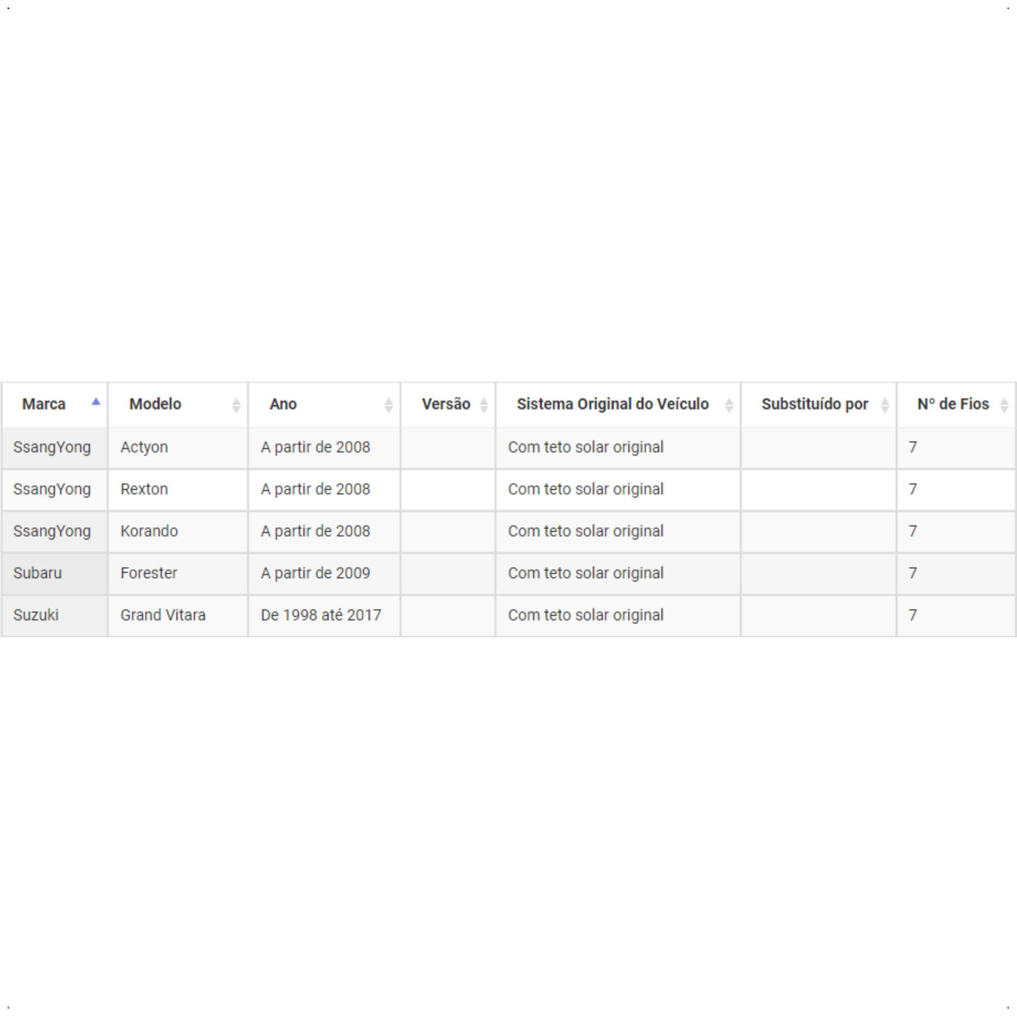Image resolution: width=1017 pixels, height=1017 pixels.
Task: Select the Actyon model cell
Action: pyautogui.click(x=178, y=447)
